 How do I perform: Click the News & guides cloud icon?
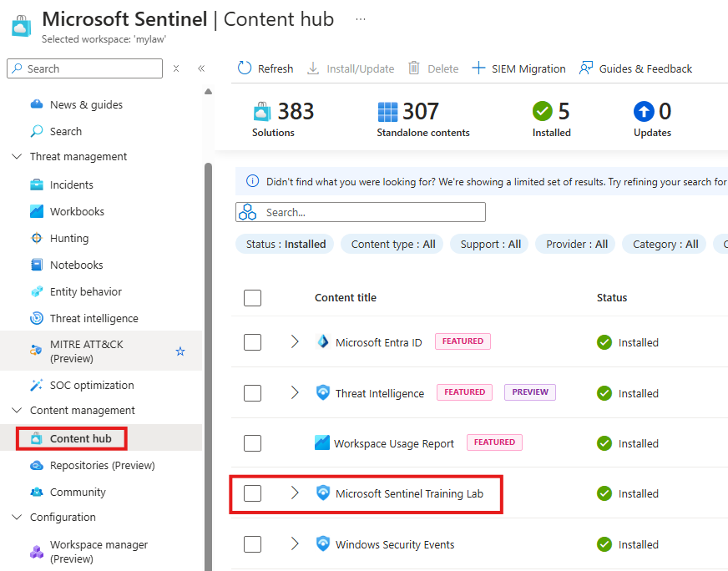click(x=37, y=104)
